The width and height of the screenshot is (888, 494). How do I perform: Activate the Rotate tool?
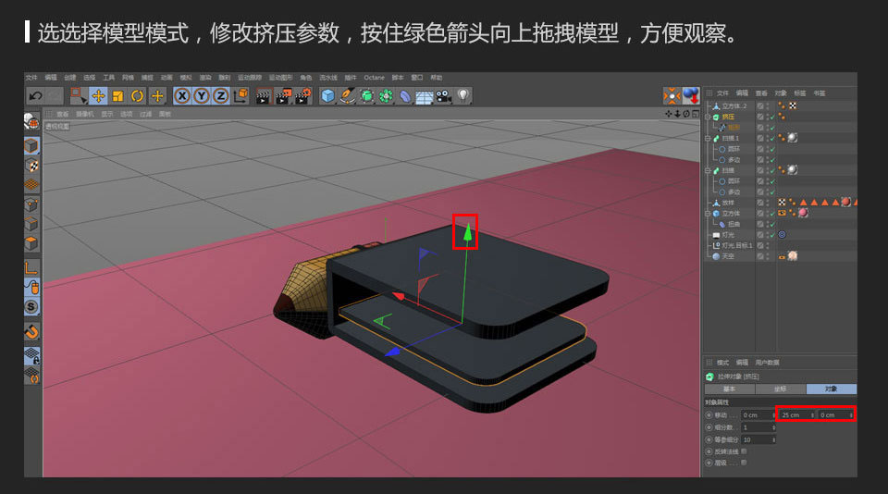[137, 96]
